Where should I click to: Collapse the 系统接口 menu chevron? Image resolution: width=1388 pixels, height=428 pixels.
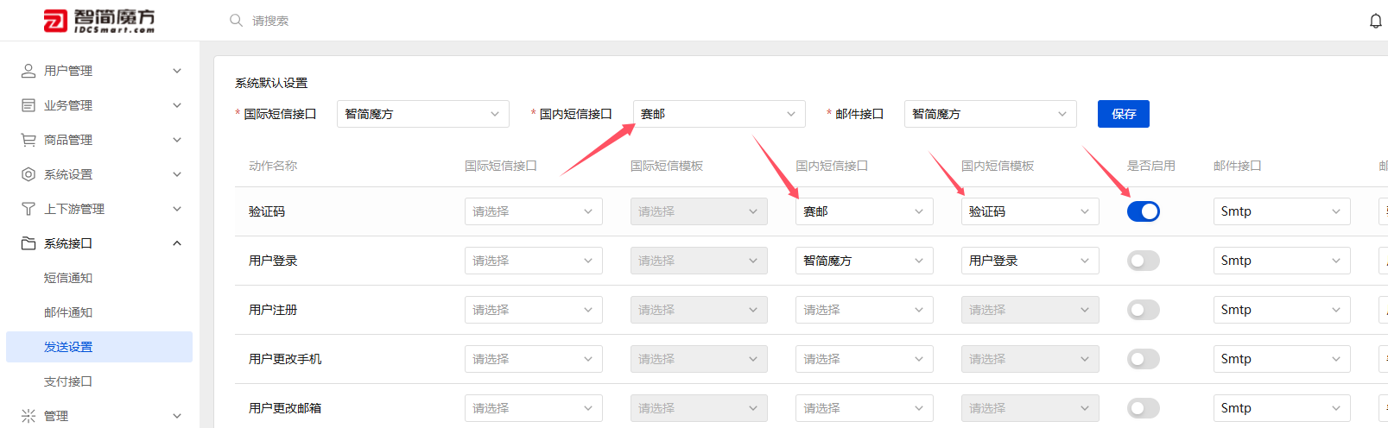pos(177,243)
